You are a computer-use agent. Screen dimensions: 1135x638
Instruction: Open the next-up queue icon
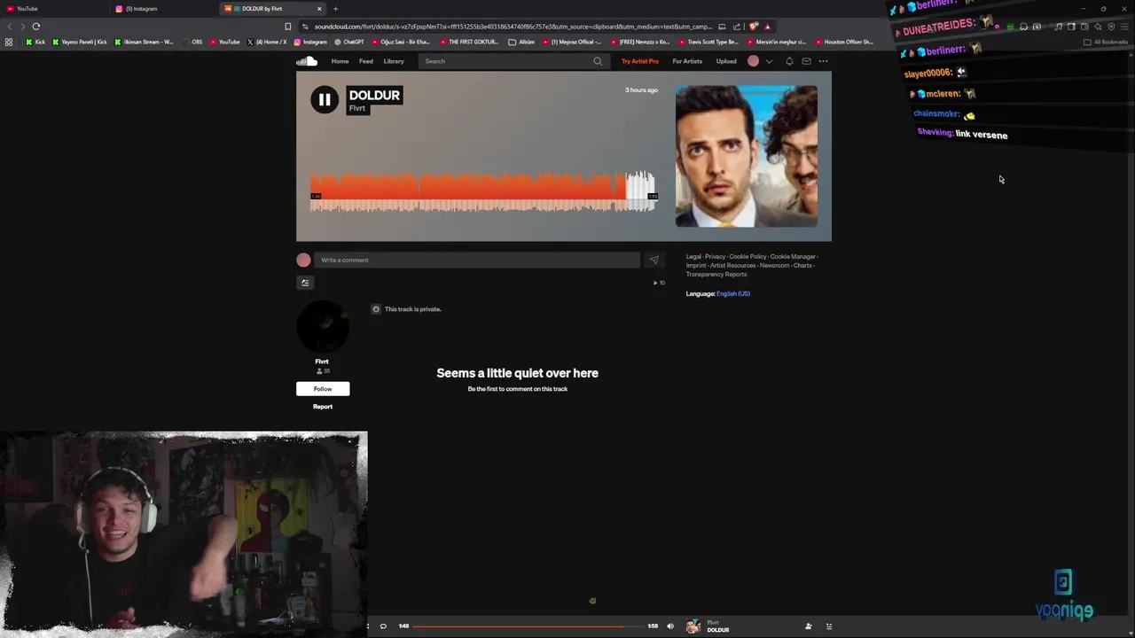829,626
